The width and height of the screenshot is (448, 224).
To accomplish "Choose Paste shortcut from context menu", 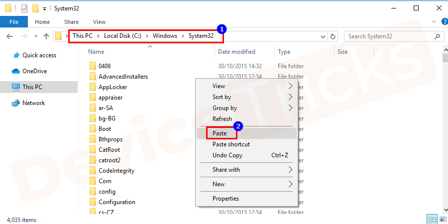I will pyautogui.click(x=246, y=144).
